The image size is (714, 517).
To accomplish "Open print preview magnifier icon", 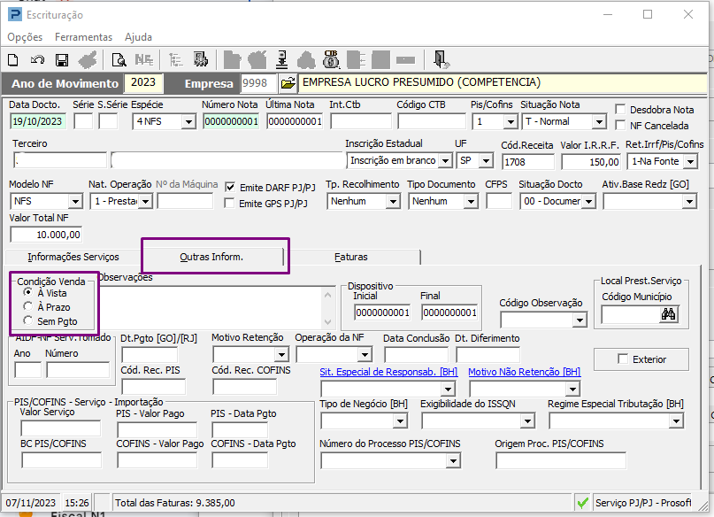I will pyautogui.click(x=119, y=60).
